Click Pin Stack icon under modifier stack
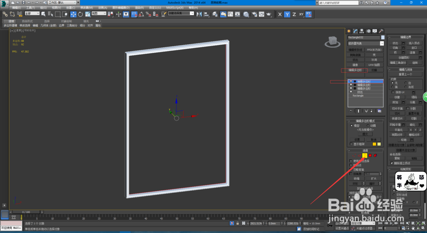 (x=351, y=111)
